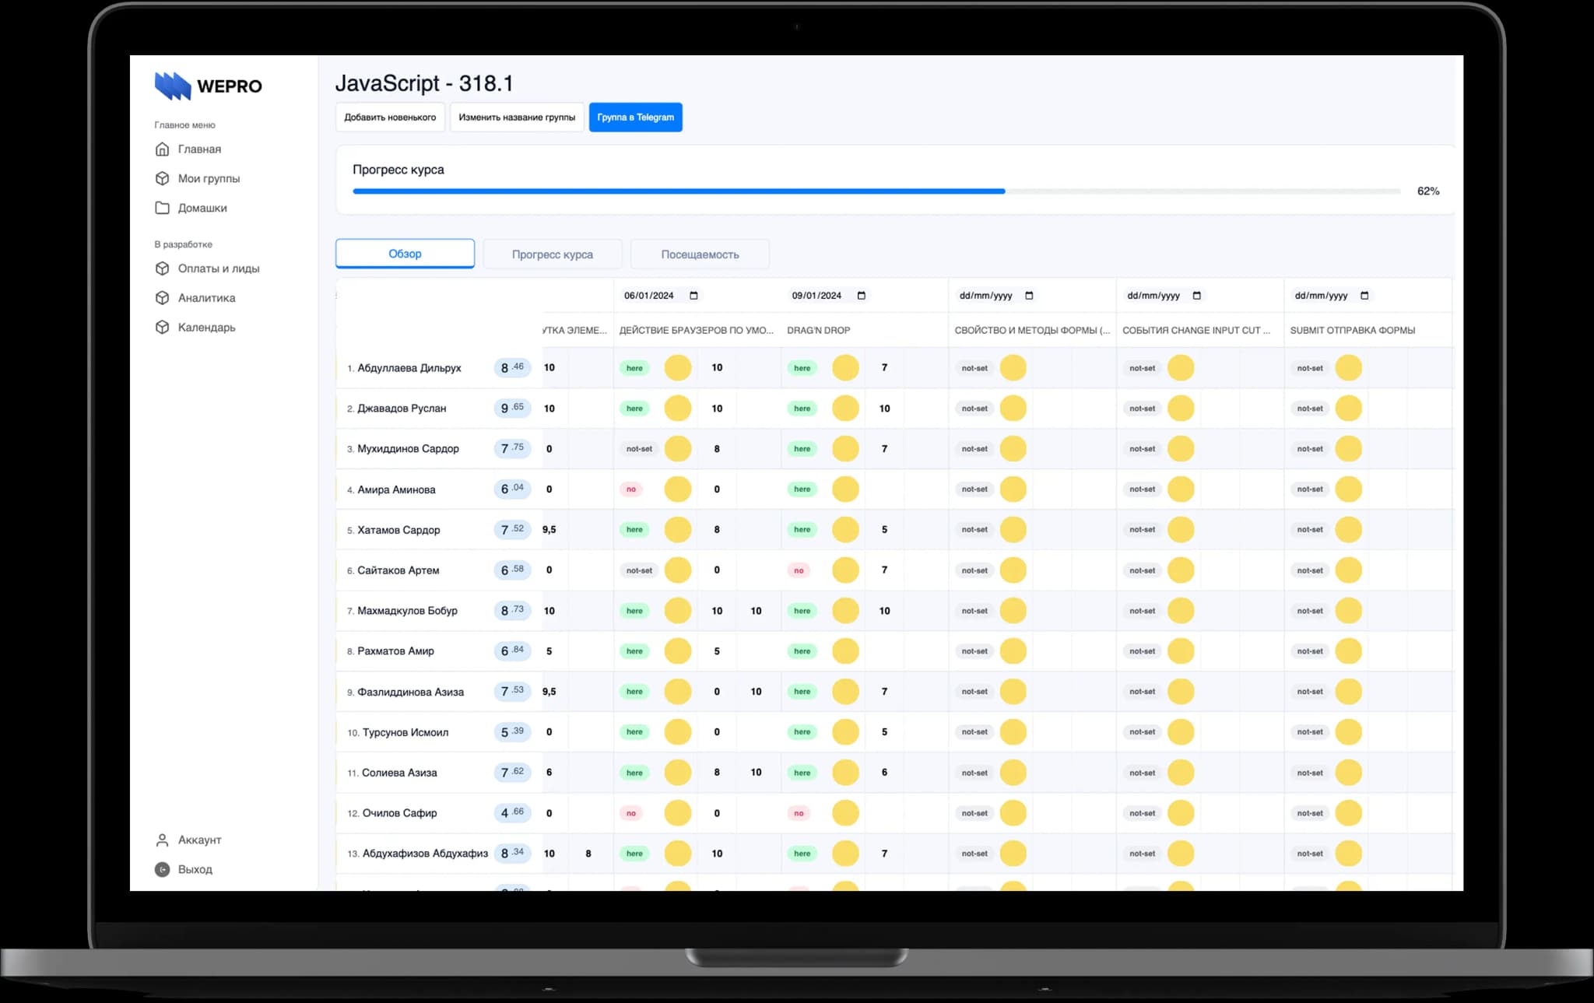The image size is (1594, 1003).
Task: Select the Обзор tab
Action: tap(405, 254)
